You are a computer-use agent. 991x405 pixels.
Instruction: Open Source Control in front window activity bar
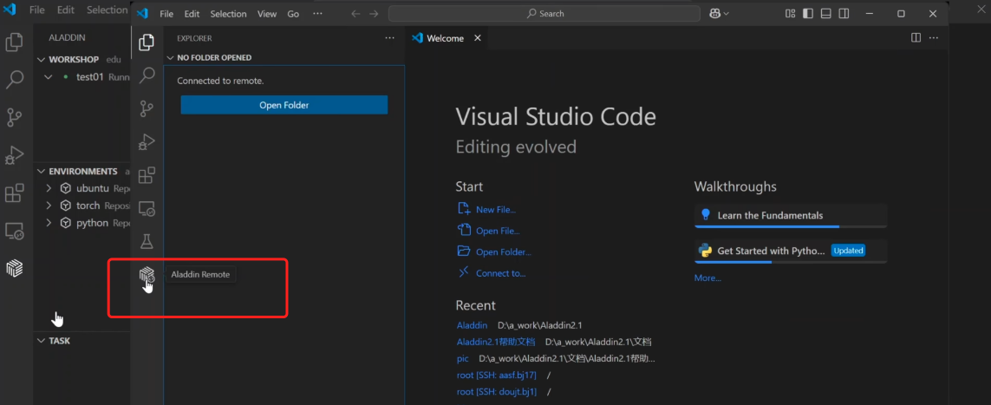[x=147, y=108]
